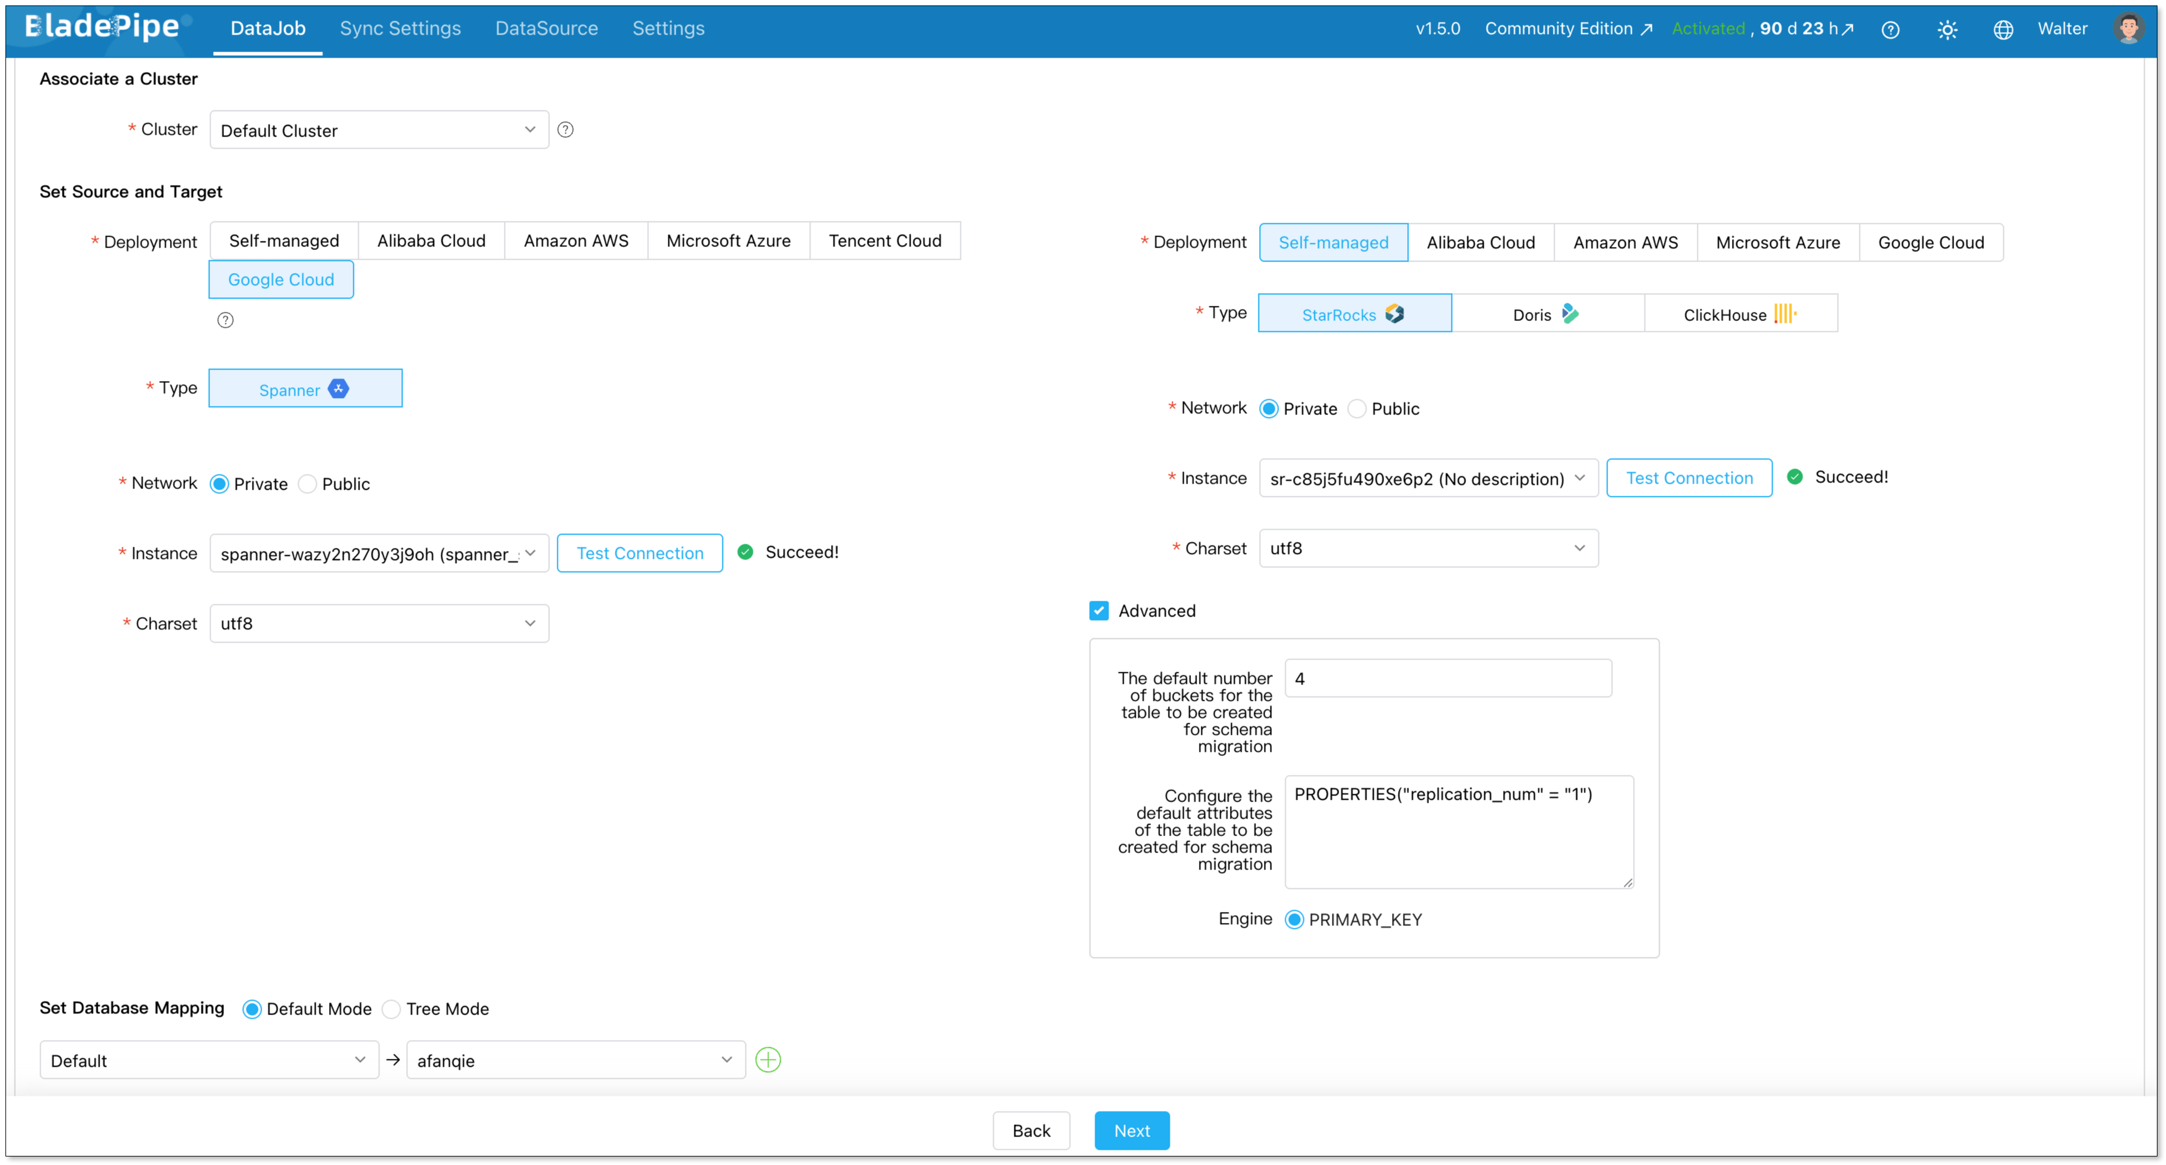Open Community Edition link
Screen dimensions: 2166x1165
pos(1568,29)
